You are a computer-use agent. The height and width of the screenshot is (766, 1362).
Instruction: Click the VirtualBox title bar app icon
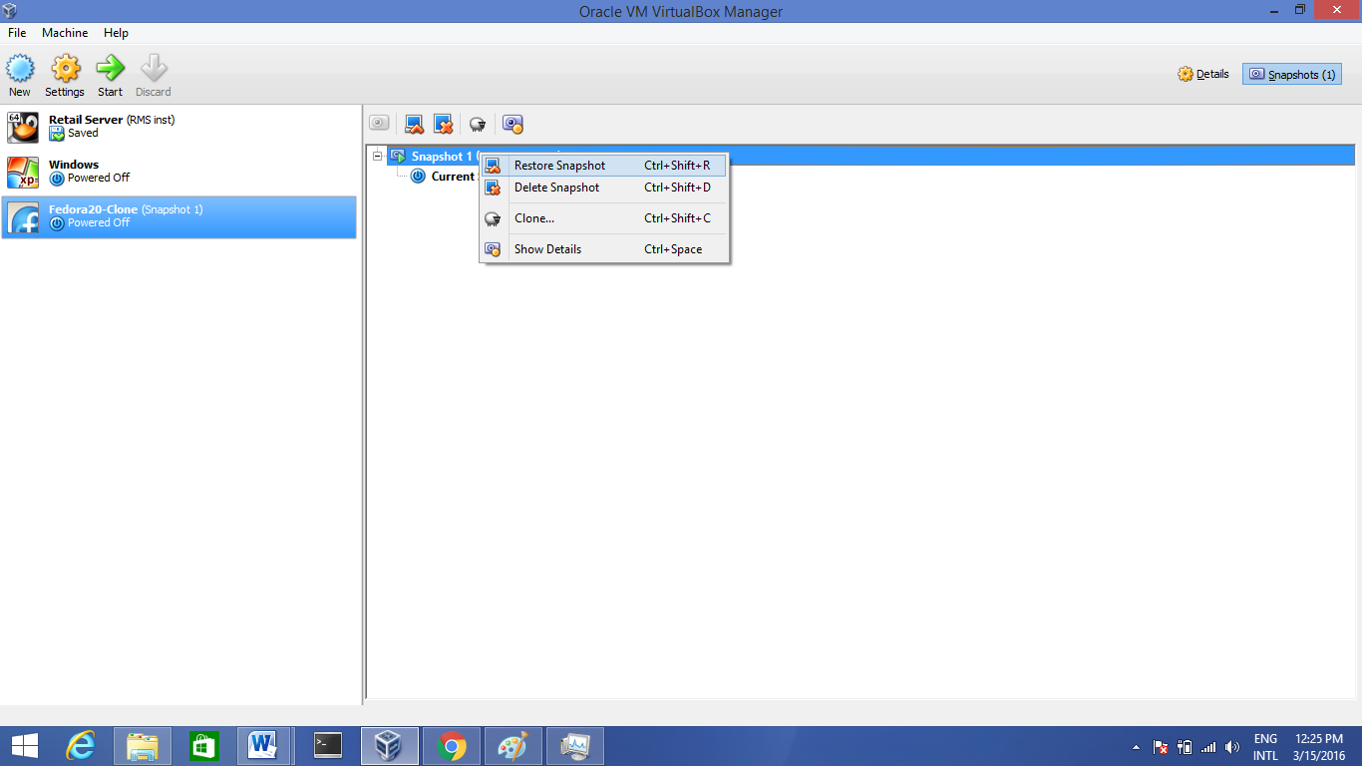tap(10, 10)
